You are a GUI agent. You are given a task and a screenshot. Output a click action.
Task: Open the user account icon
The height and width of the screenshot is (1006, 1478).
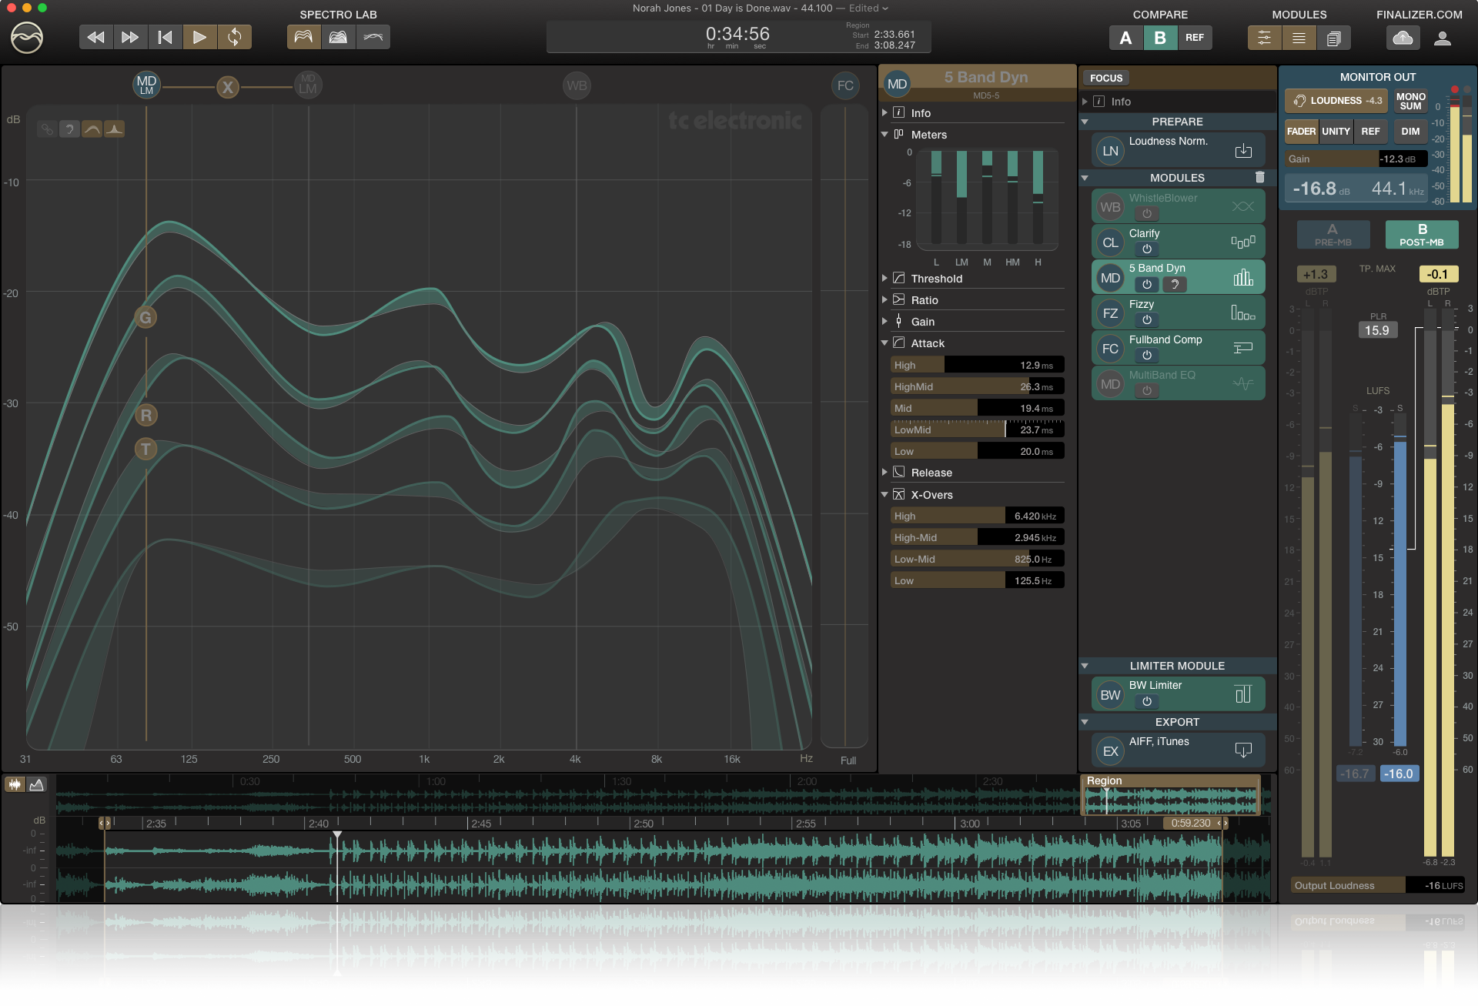(x=1443, y=38)
